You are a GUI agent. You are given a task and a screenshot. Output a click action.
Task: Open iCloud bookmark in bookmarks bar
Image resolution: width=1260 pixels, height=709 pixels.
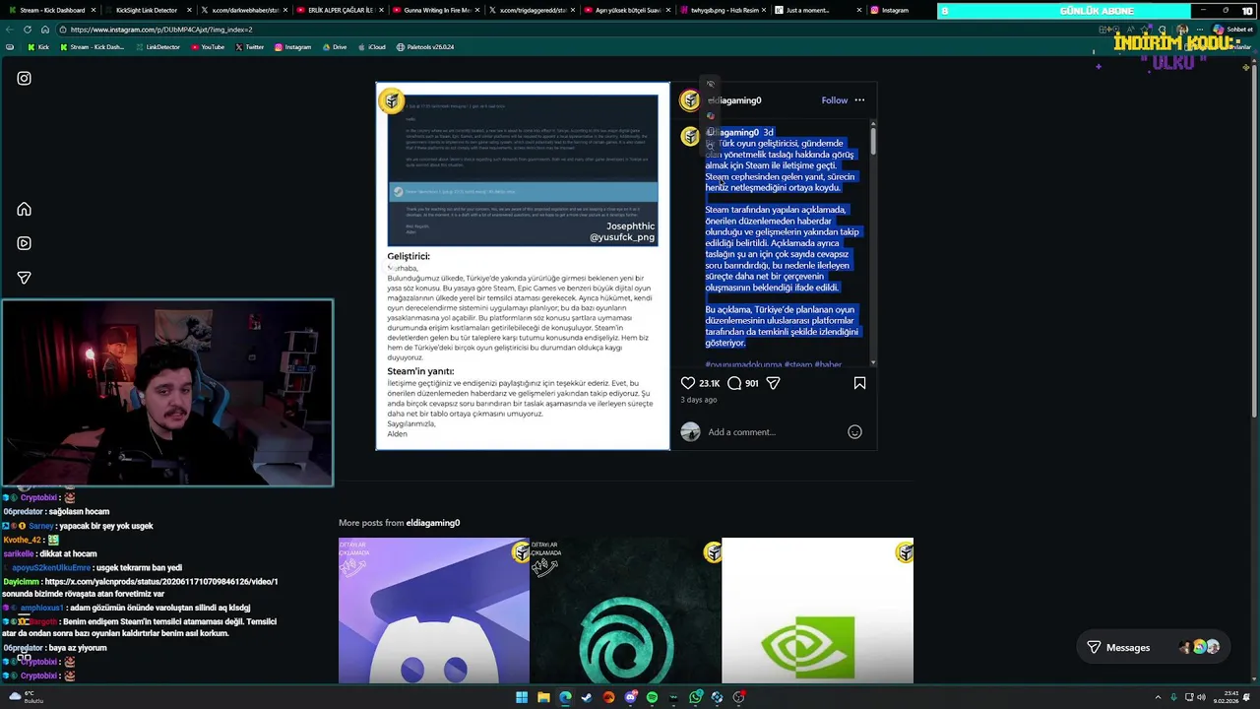371,47
